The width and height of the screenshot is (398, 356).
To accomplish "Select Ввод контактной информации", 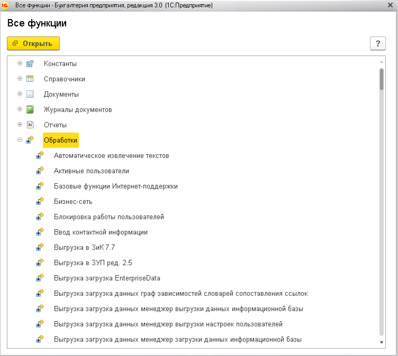I will point(101,232).
